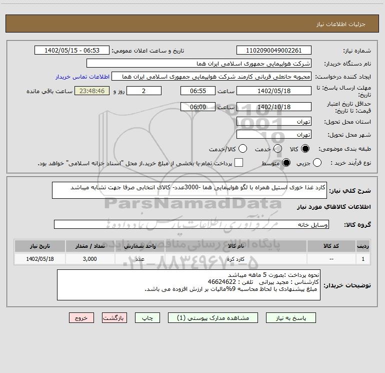
Task: Click the کارد کره item name cell
Action: tap(235, 259)
